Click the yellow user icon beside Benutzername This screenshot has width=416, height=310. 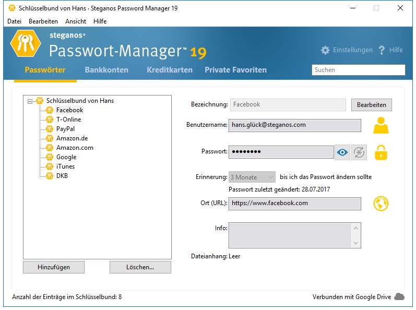point(381,125)
